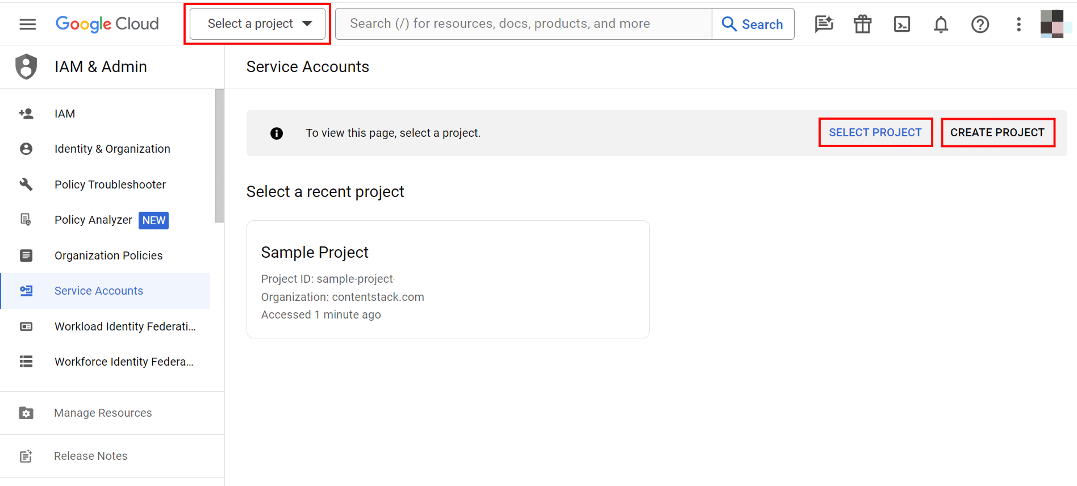Open the help question mark menu
The image size is (1077, 486).
click(980, 24)
